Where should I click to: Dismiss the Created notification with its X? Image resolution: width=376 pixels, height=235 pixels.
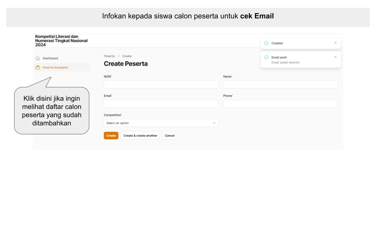[x=335, y=43]
